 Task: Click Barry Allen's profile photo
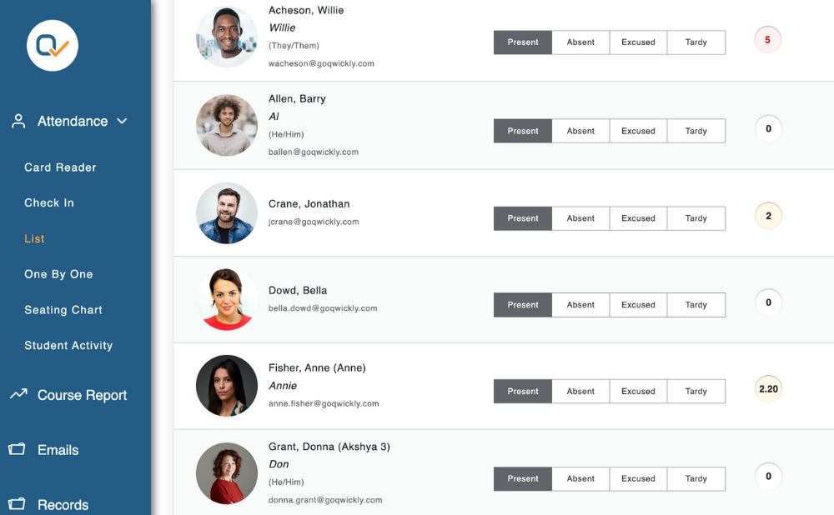coord(227,126)
